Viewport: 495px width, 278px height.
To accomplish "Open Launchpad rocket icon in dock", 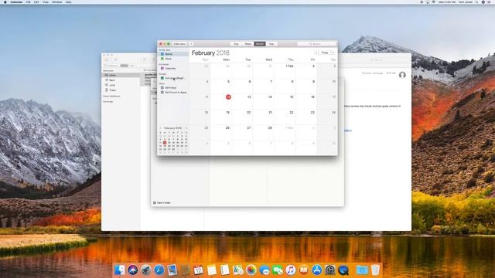I will point(146,270).
